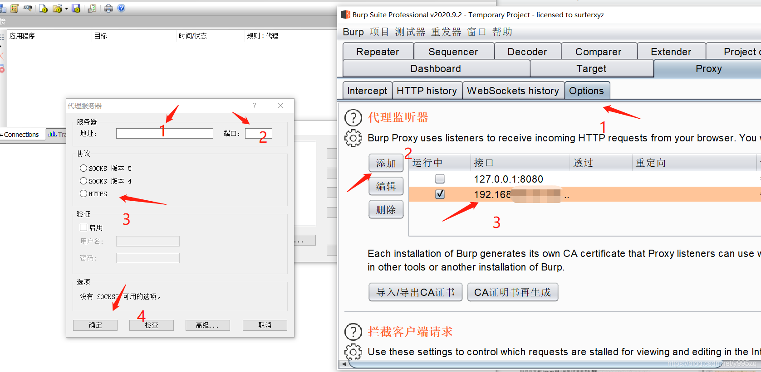Switch to the Repeater tab

click(x=378, y=52)
